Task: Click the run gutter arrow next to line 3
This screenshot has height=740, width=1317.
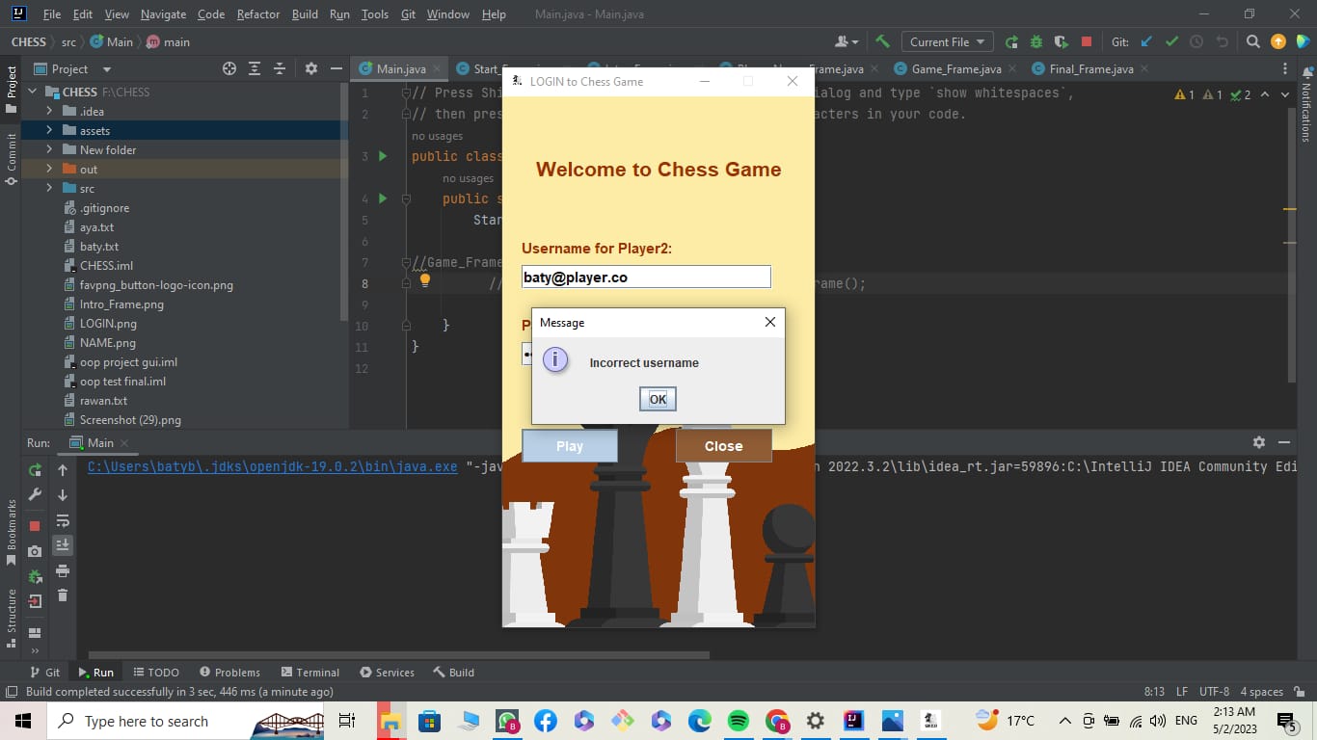Action: pyautogui.click(x=382, y=156)
